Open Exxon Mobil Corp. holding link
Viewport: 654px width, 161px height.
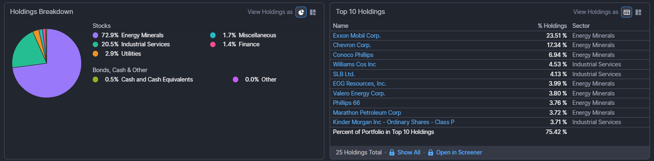(x=357, y=36)
